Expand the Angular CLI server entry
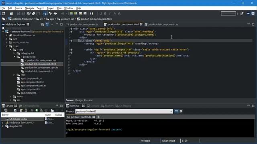Screen dimensions: 257x144 coord(3,126)
